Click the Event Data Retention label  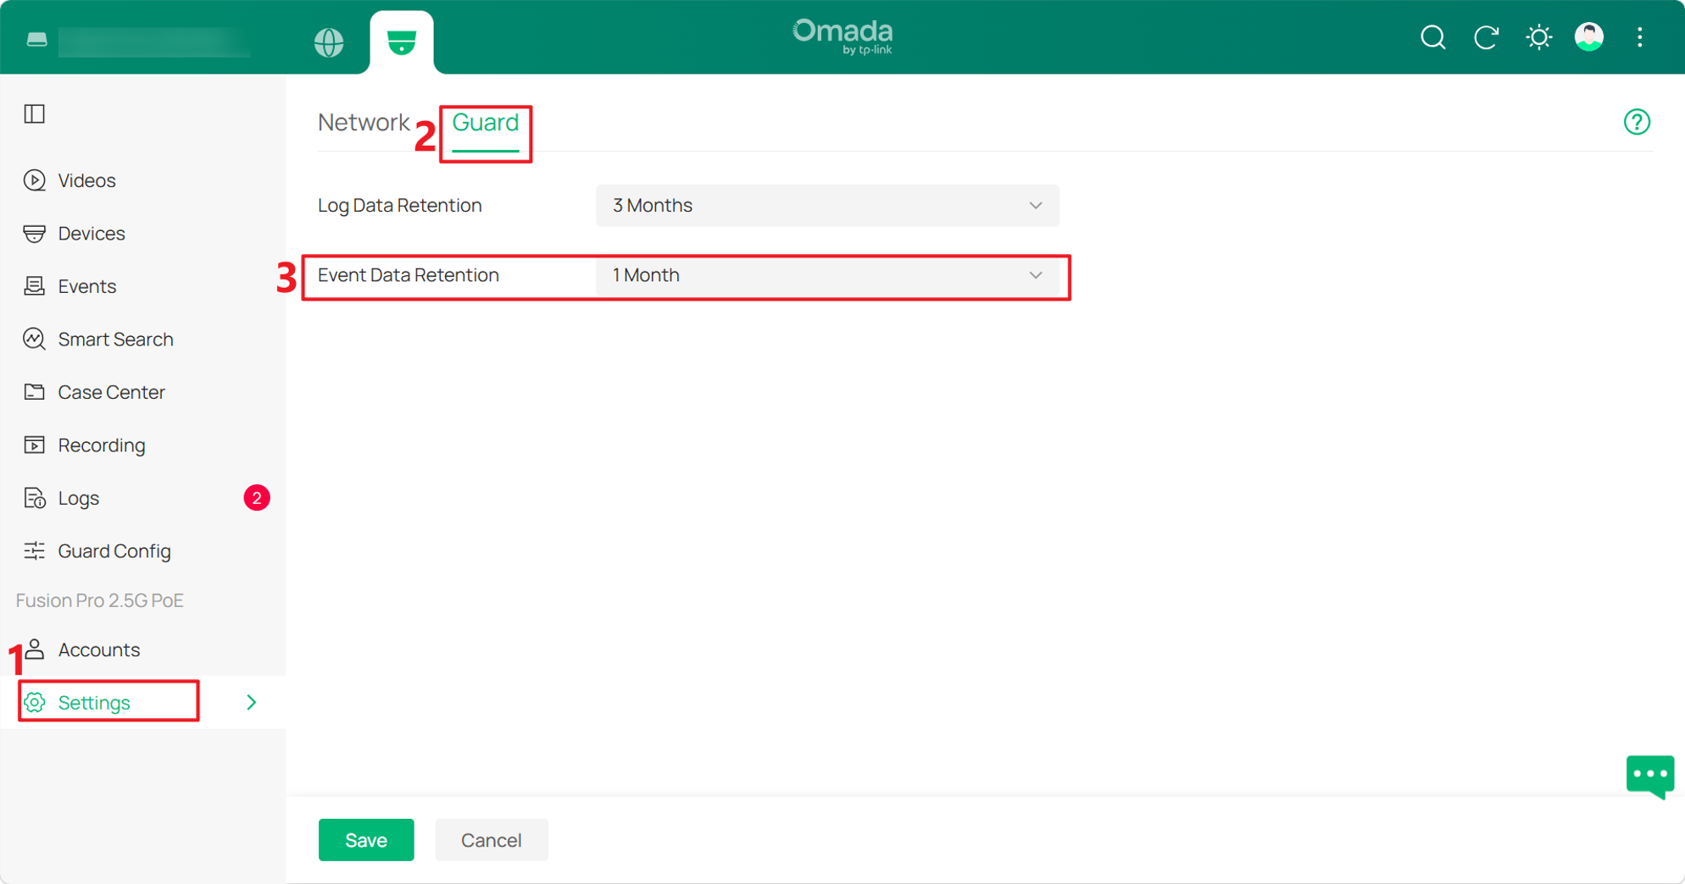[409, 275]
